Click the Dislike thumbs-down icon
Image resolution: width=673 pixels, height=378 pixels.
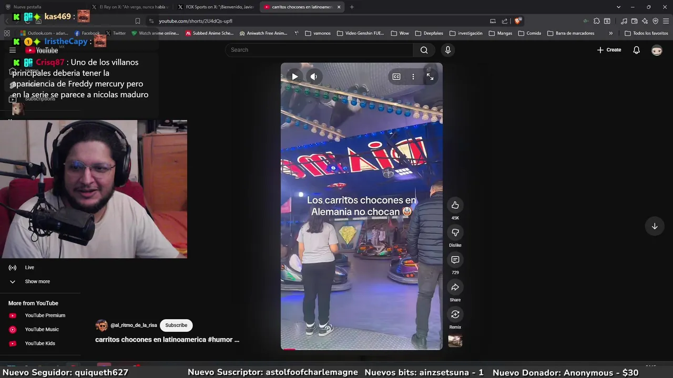455,233
